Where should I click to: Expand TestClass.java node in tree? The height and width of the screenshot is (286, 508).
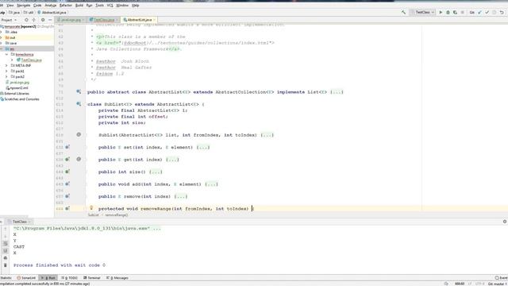[x=12, y=60]
